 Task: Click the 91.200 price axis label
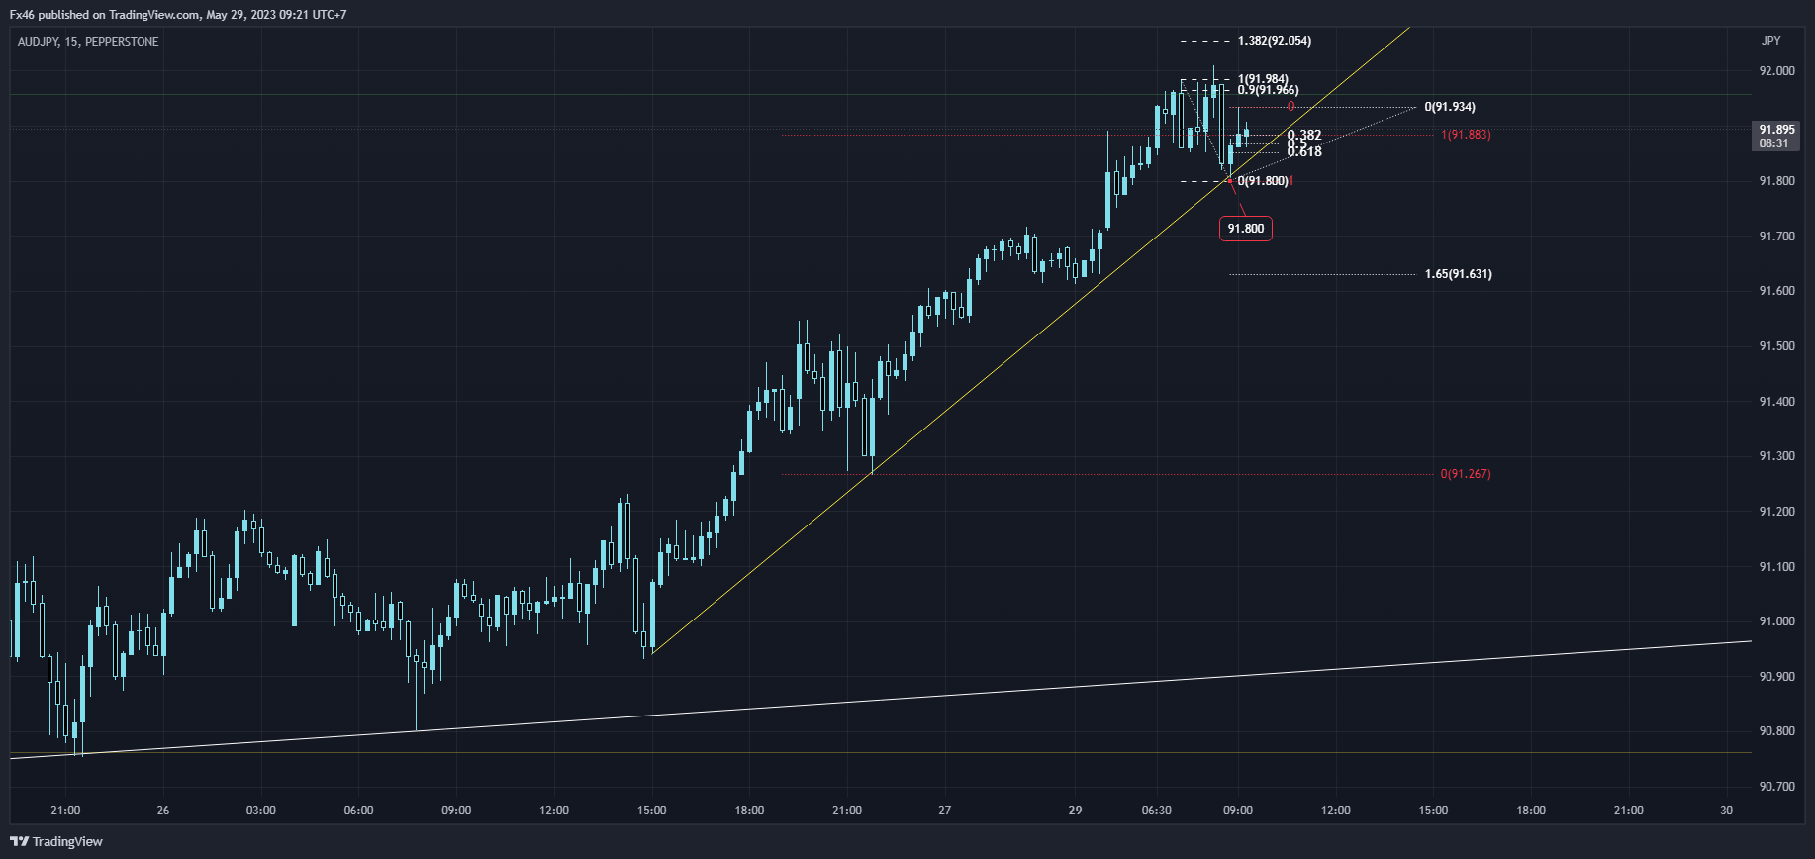pyautogui.click(x=1776, y=512)
